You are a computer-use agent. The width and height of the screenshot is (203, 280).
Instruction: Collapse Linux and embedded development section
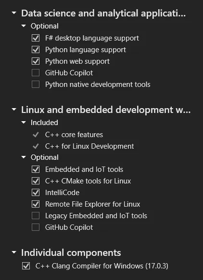point(14,110)
